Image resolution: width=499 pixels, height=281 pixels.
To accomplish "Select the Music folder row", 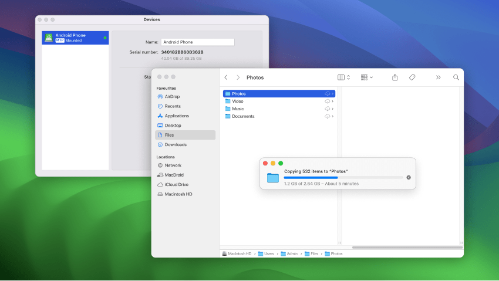I will pos(279,109).
